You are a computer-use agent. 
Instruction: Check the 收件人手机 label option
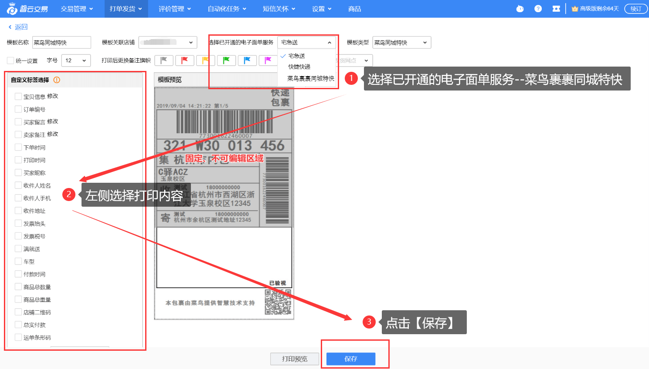pyautogui.click(x=18, y=198)
